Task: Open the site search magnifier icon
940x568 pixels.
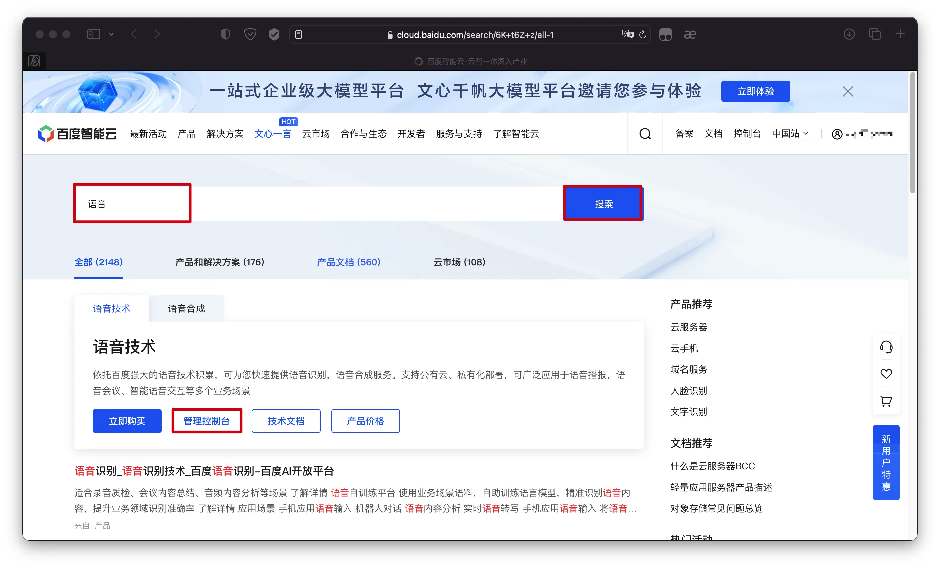Action: click(645, 134)
